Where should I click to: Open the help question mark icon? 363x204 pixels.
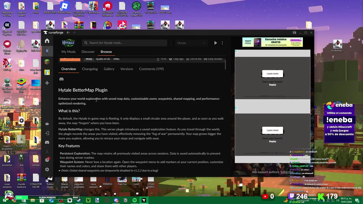pos(47,160)
